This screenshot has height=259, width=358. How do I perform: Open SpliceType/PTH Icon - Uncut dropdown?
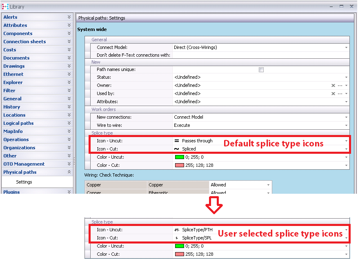[346, 230]
